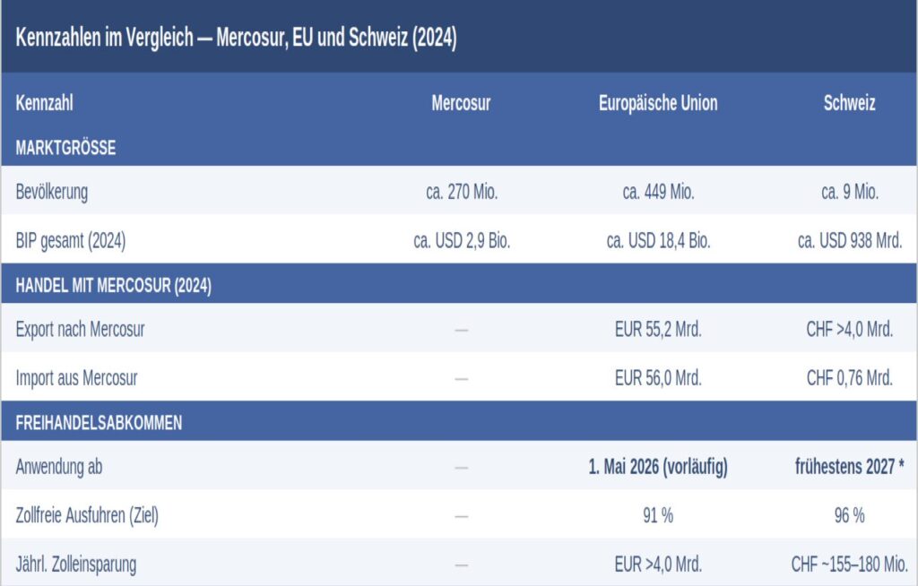918x586 pixels.
Task: Click the EU export value 'EUR 55,2 Mrd.'
Action: click(658, 330)
